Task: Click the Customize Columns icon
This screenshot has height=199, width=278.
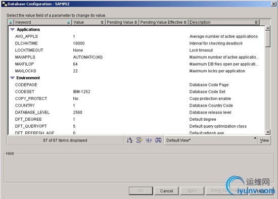Action: click(149, 140)
